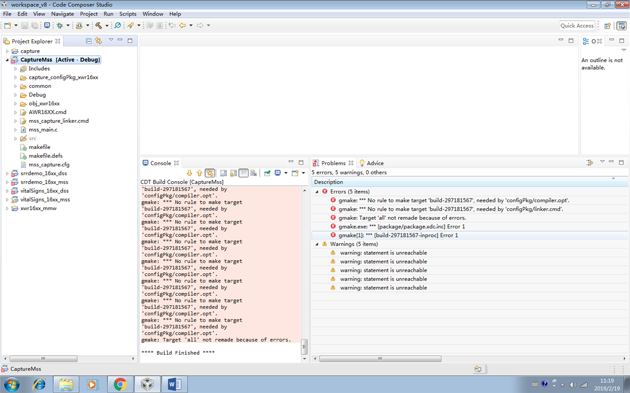630x393 pixels.
Task: Toggle Word Wrap in Console toolbar
Action: 244,173
